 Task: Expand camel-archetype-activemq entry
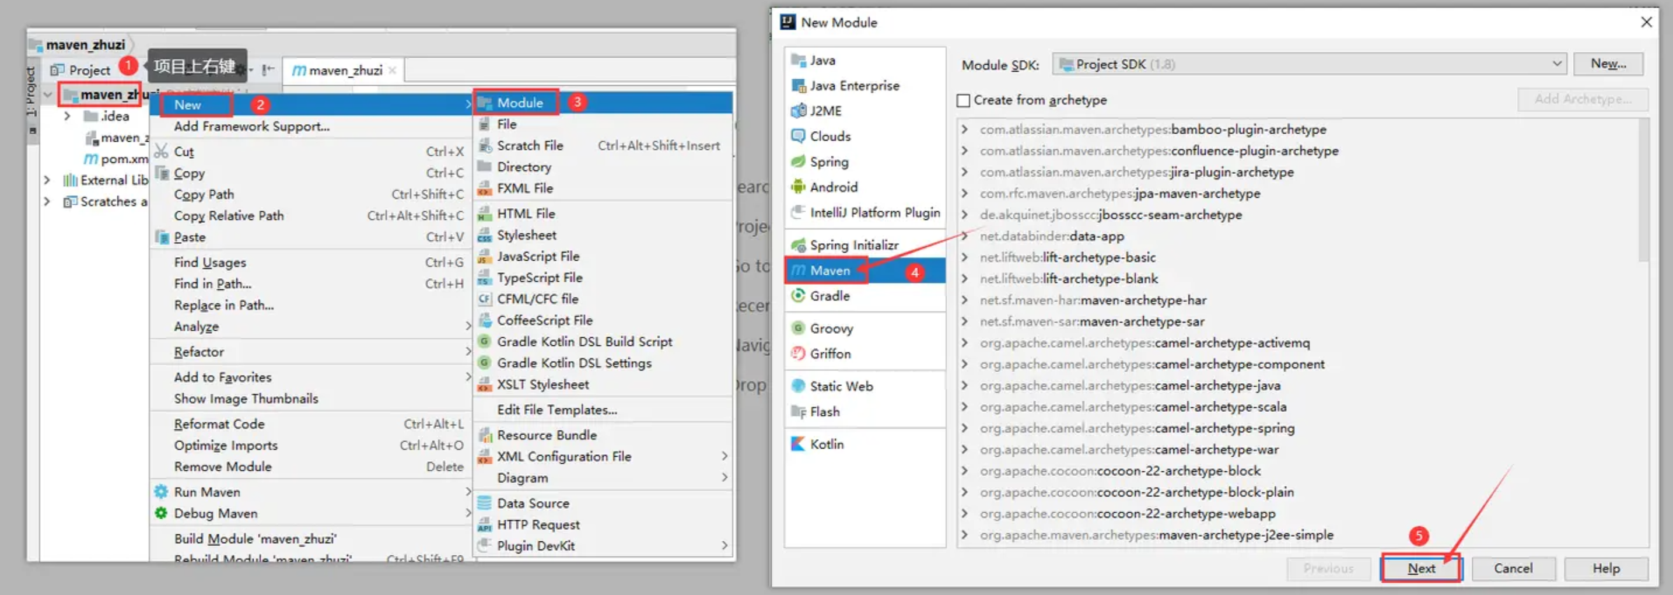(965, 342)
